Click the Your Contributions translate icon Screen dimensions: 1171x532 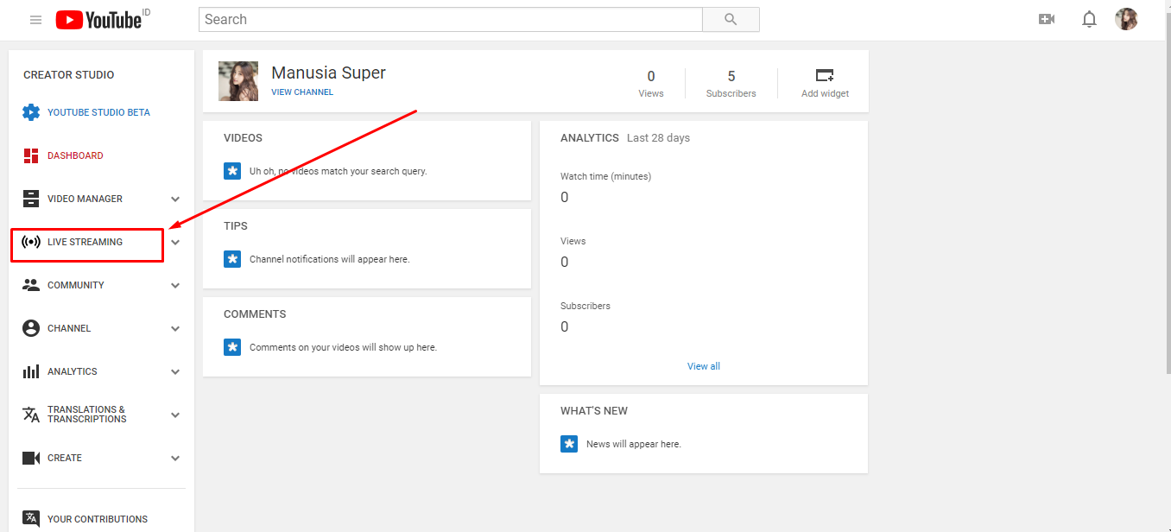[x=31, y=519]
